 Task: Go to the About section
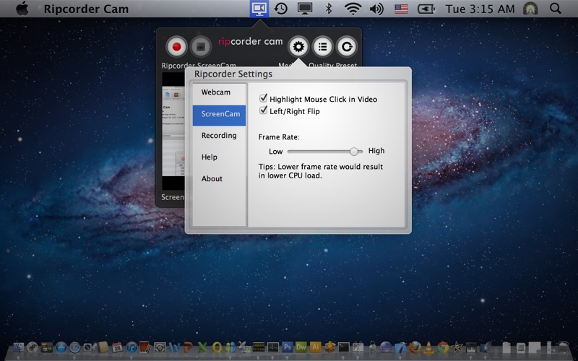pos(212,179)
